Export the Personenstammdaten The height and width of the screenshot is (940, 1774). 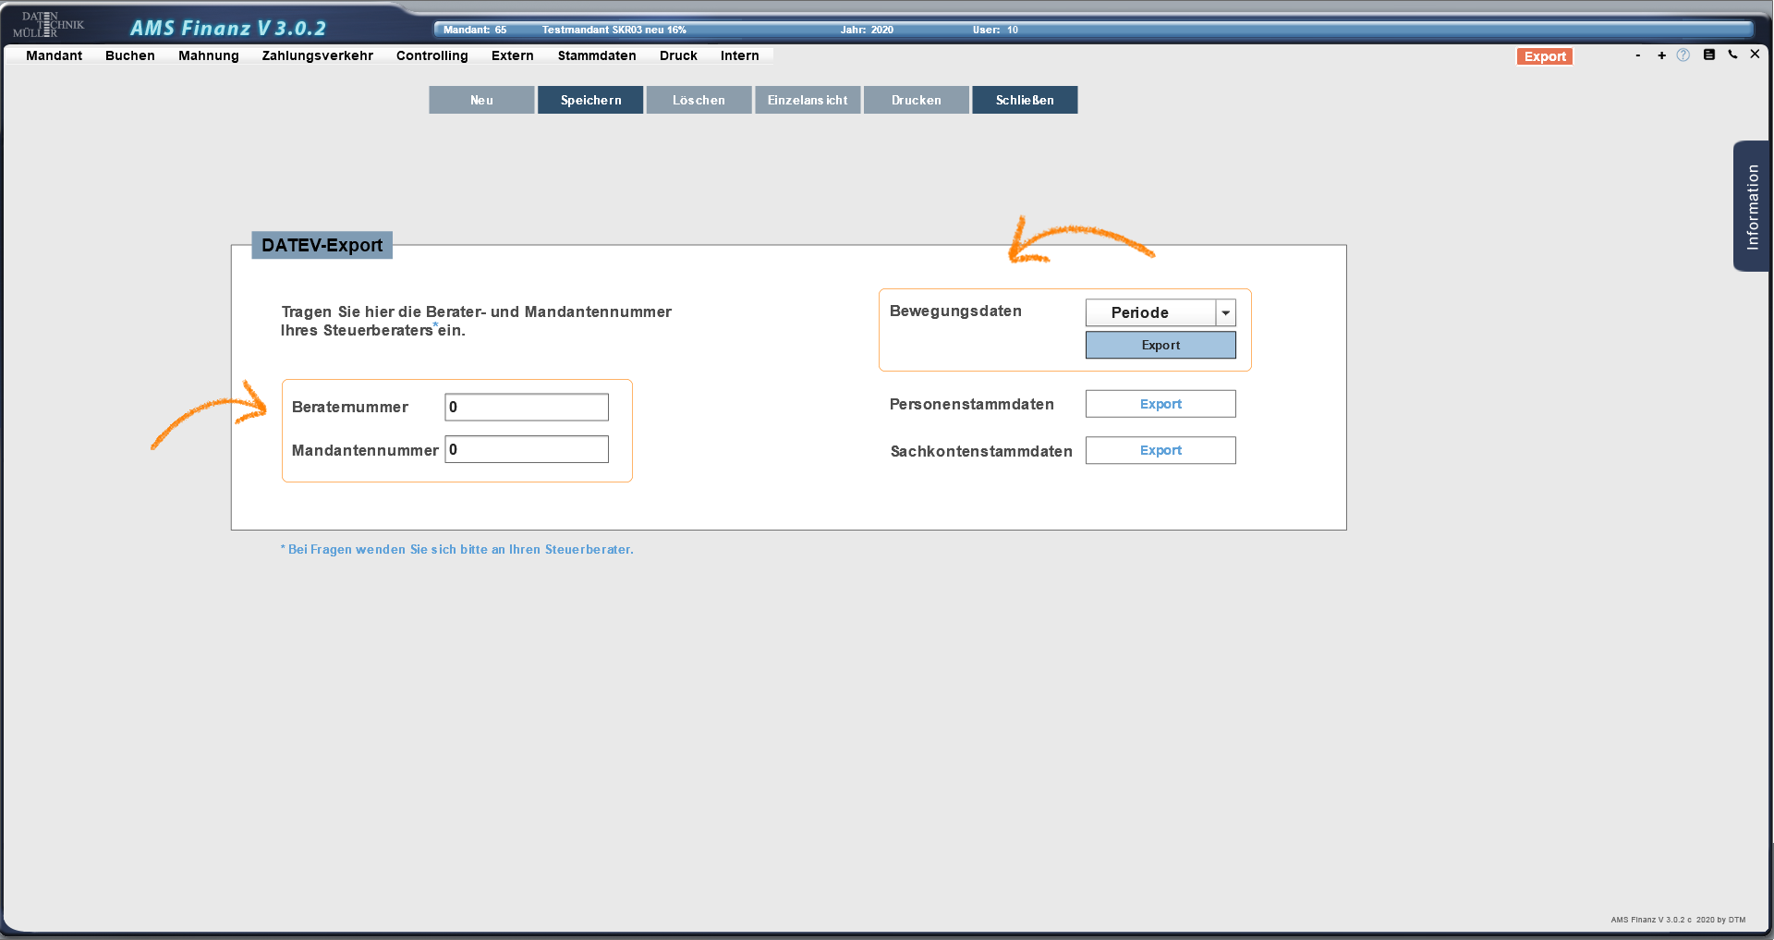[x=1160, y=404]
